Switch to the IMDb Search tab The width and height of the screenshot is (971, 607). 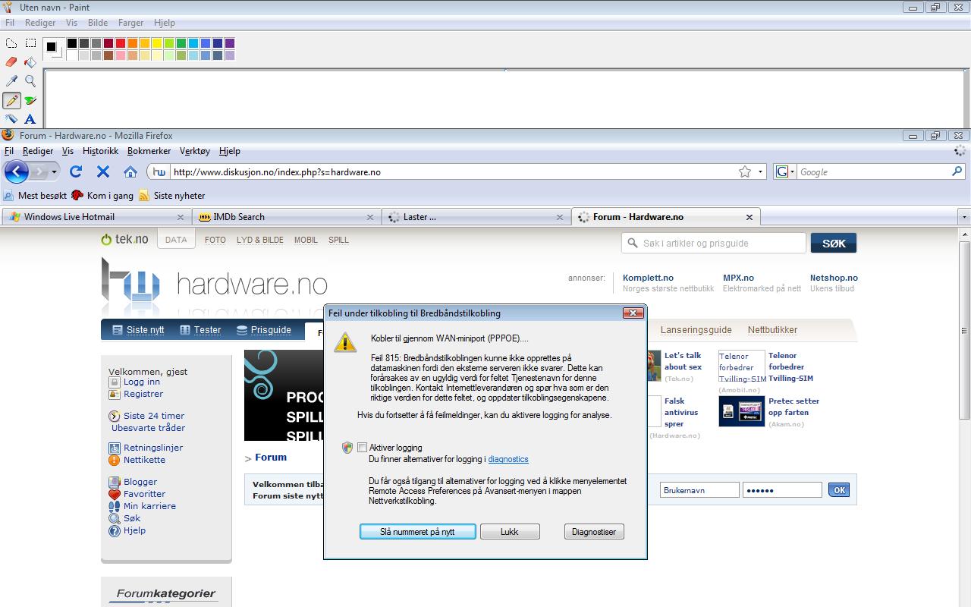click(286, 217)
